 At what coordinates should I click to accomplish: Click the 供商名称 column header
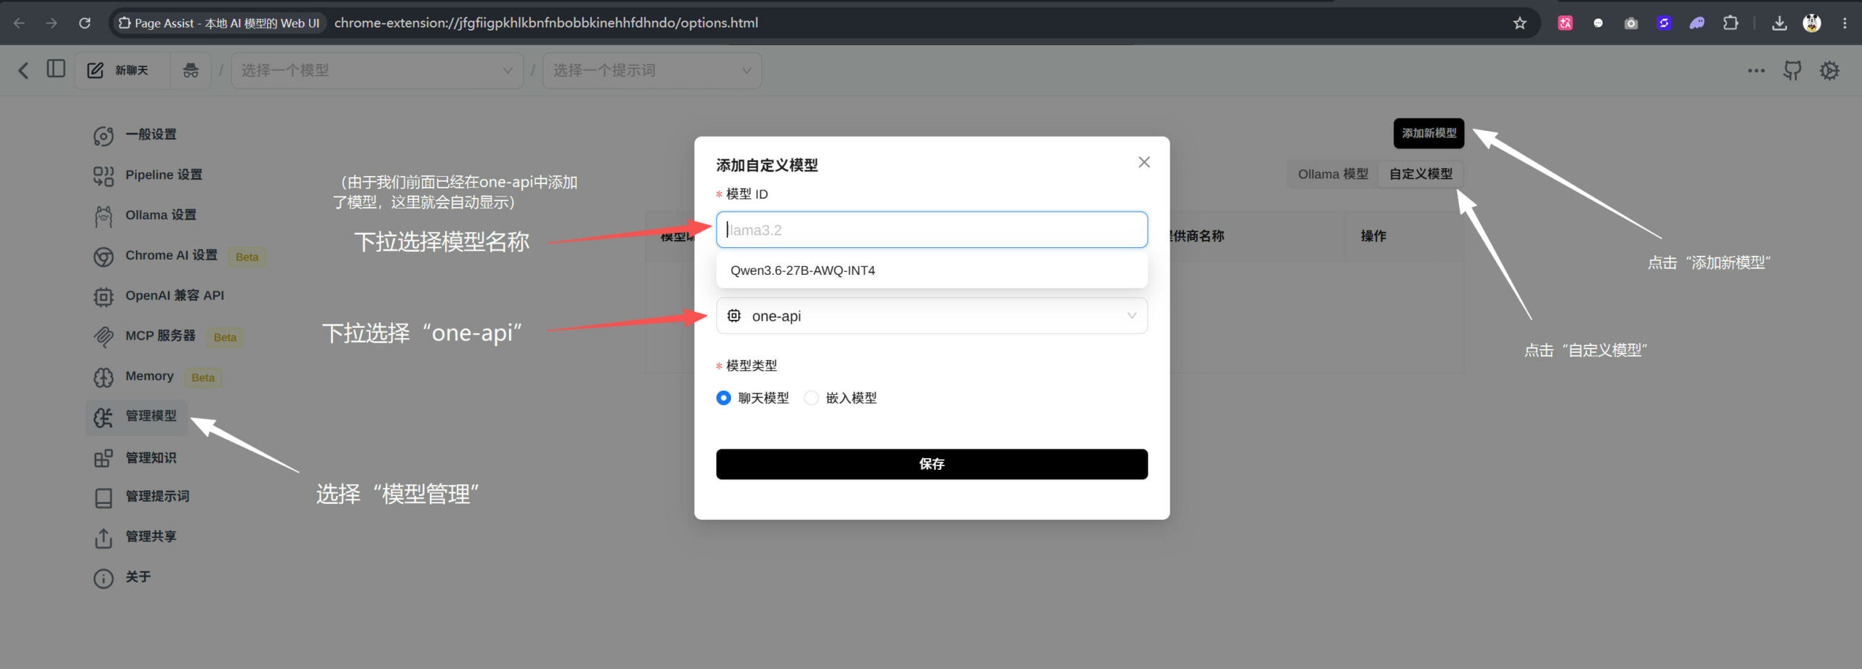coord(1197,236)
